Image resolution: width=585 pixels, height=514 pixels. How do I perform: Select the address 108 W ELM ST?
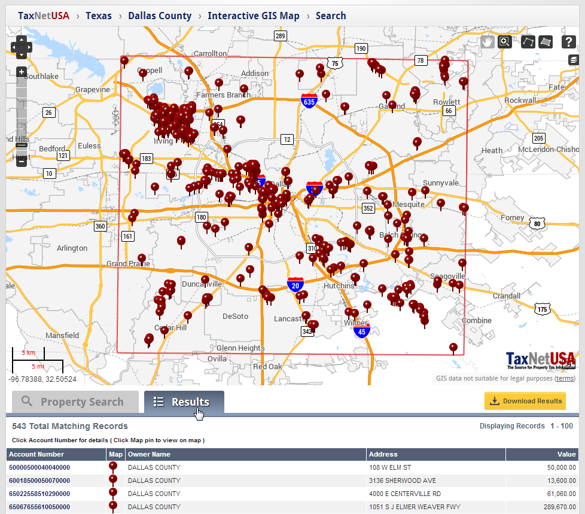coord(390,467)
